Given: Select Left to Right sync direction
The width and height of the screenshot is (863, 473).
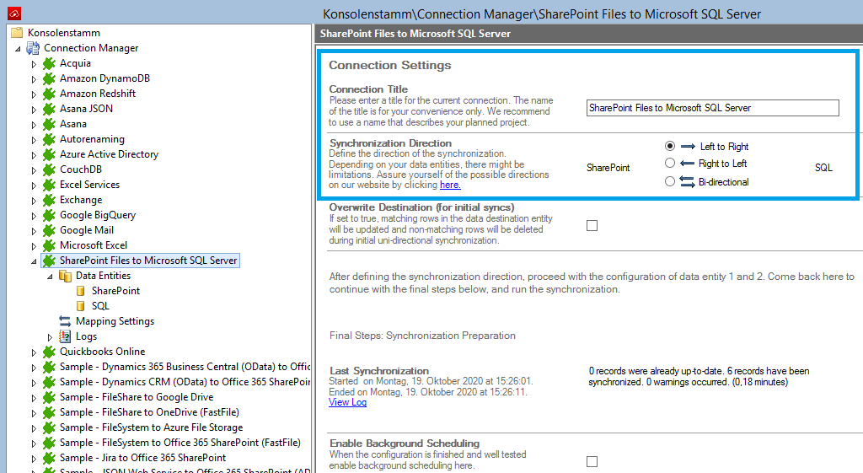Looking at the screenshot, I should click(x=670, y=146).
